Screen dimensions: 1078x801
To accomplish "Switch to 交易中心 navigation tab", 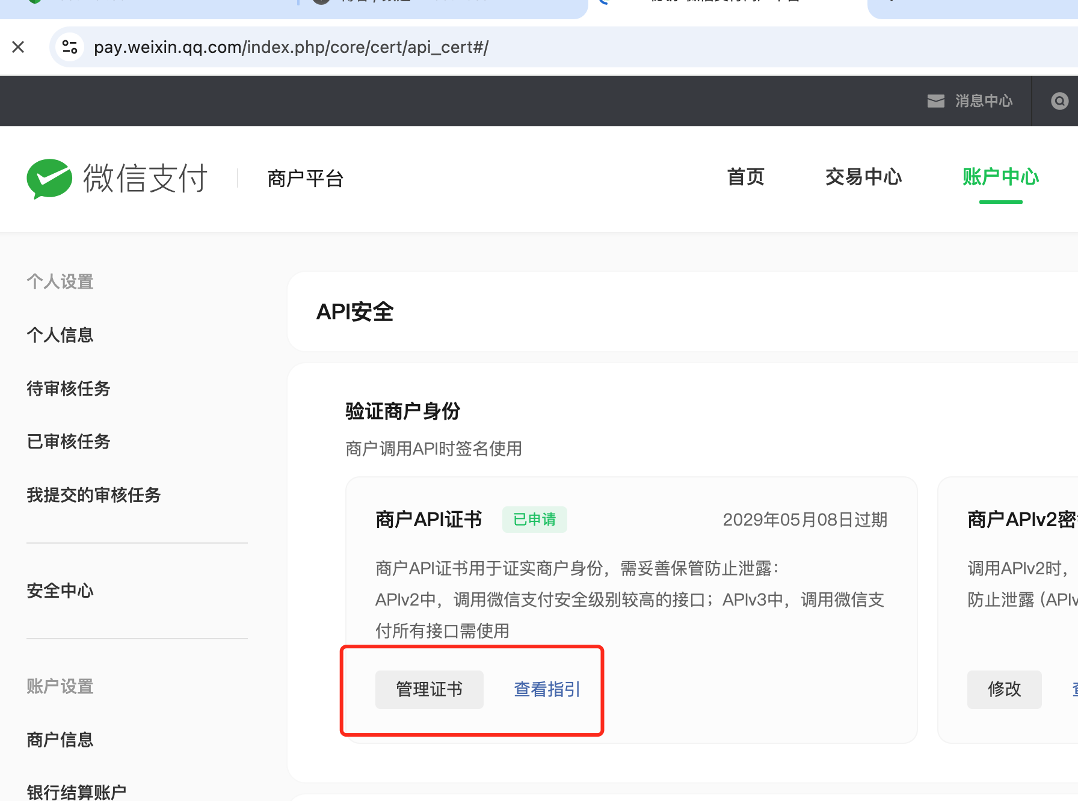I will (863, 177).
